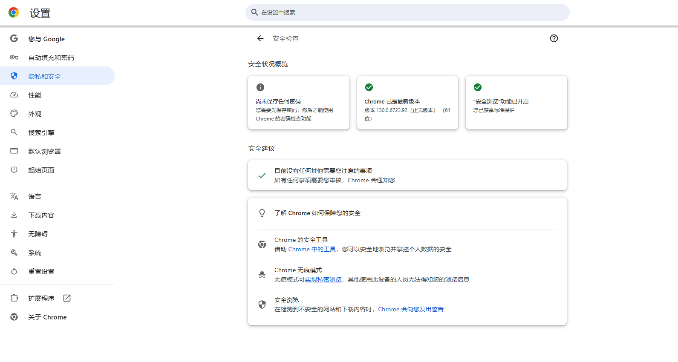Open the 尚未保存任何密码 status card
This screenshot has width=678, height=362.
pyautogui.click(x=299, y=103)
